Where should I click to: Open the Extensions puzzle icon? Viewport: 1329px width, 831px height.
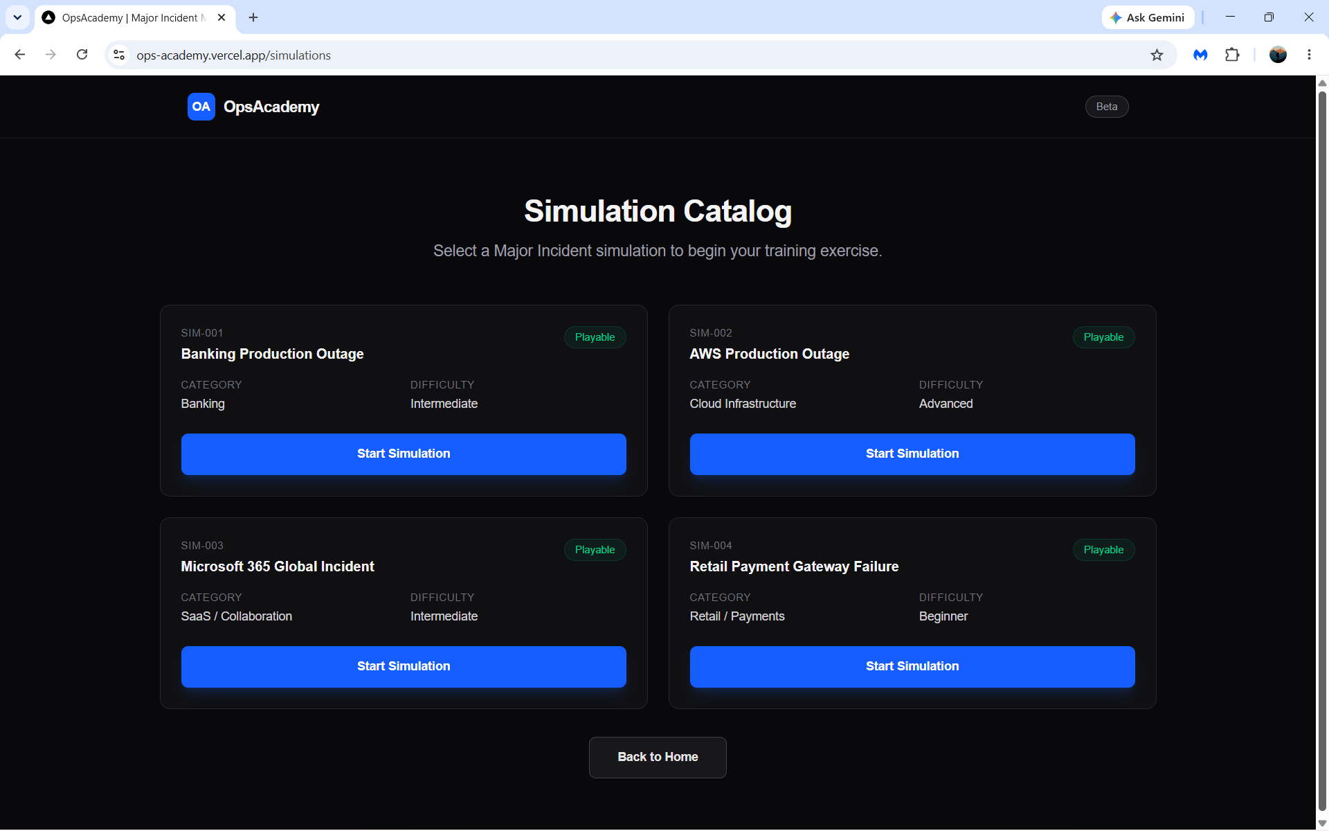coord(1232,55)
